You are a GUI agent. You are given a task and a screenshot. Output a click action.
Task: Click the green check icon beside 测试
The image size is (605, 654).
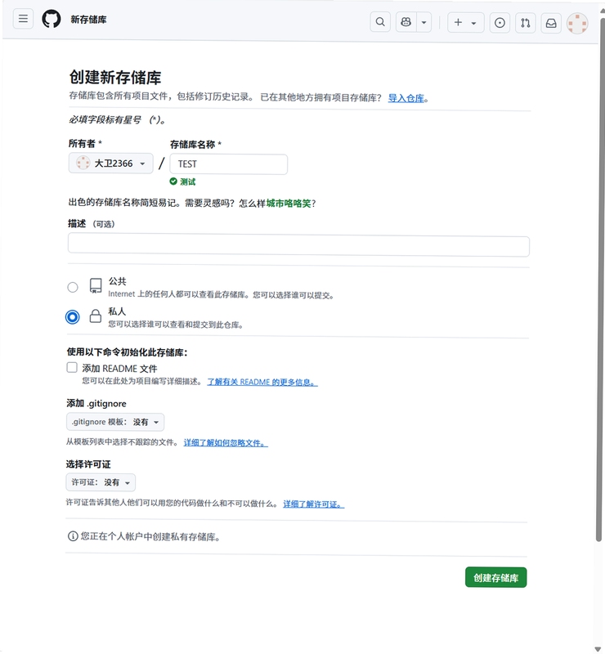[173, 181]
